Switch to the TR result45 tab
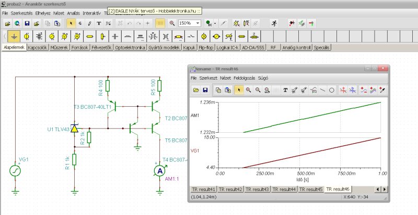 click(x=311, y=189)
